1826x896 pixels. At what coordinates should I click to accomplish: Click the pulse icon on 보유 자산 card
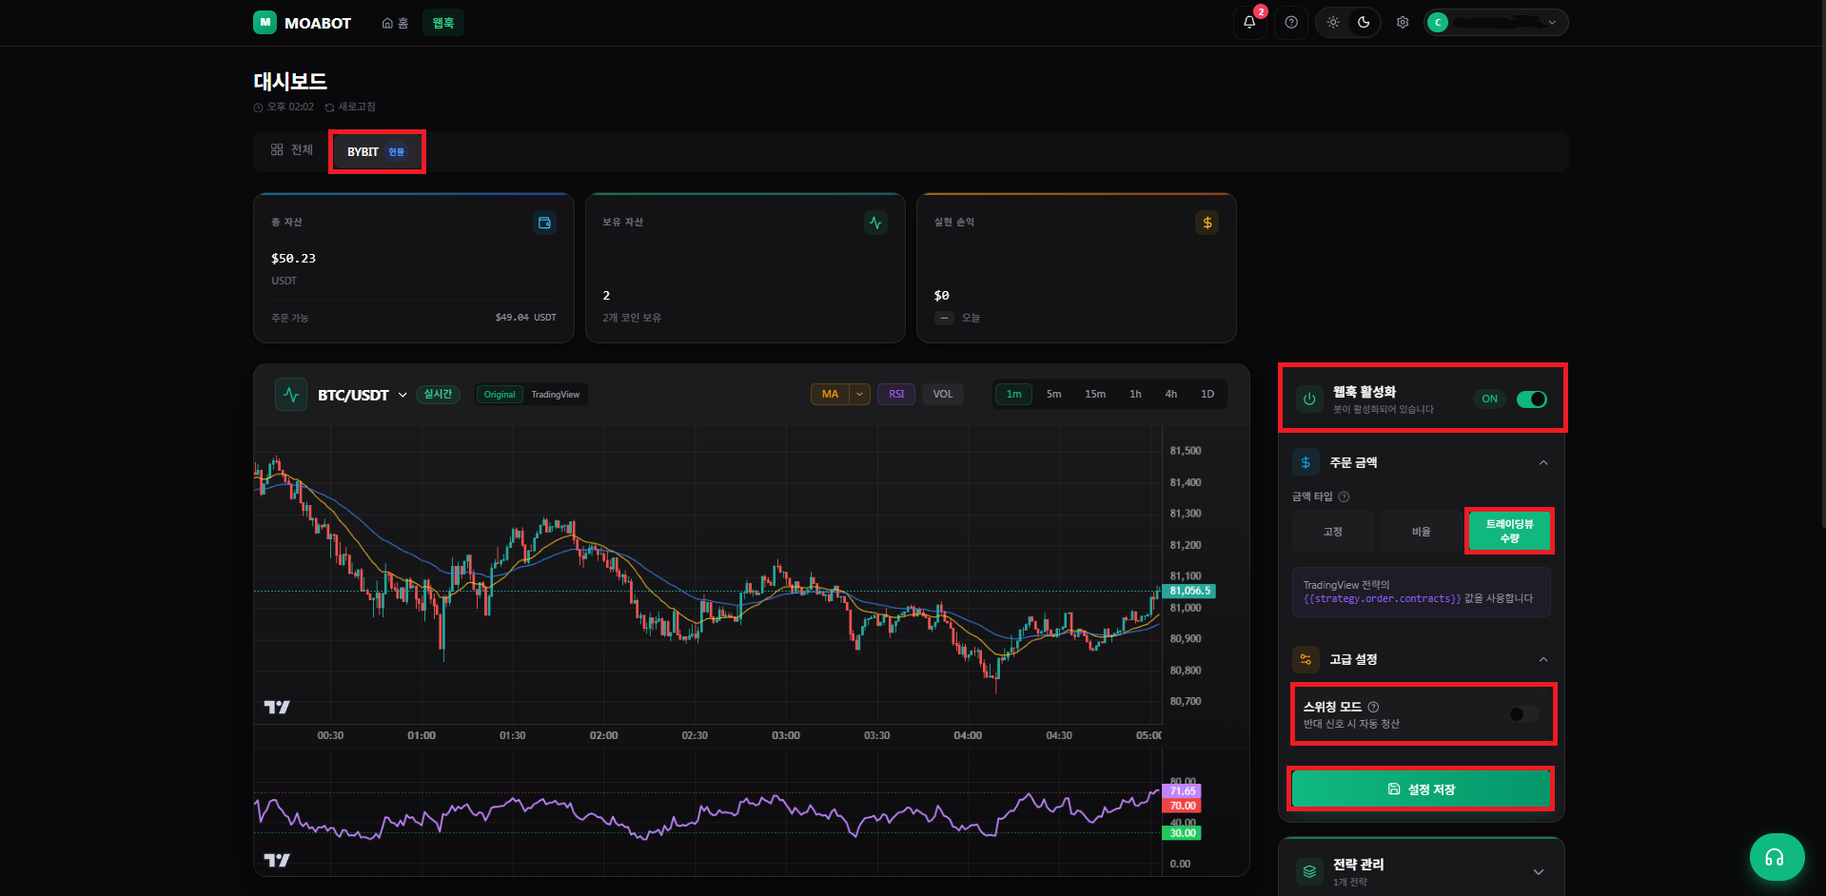[875, 223]
